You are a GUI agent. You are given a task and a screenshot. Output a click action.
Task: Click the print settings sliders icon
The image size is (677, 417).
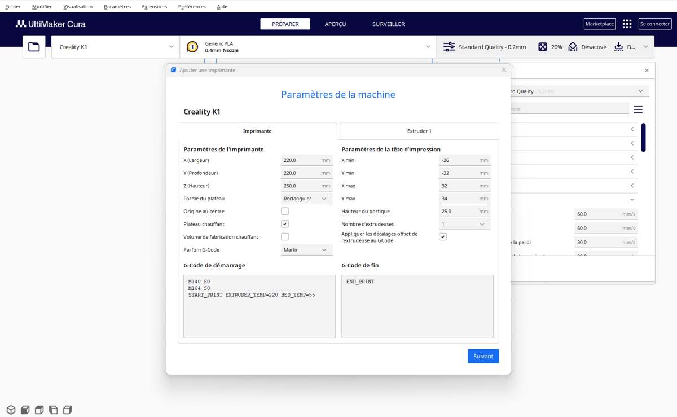coord(449,47)
